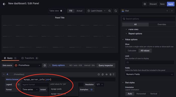Open data source help icon
The height and width of the screenshot is (97, 176).
(45, 65)
